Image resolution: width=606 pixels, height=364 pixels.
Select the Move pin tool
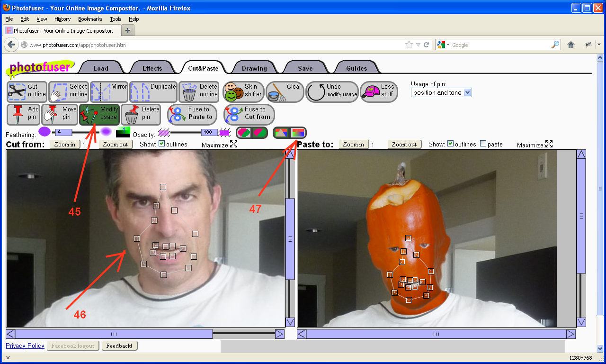coord(60,115)
